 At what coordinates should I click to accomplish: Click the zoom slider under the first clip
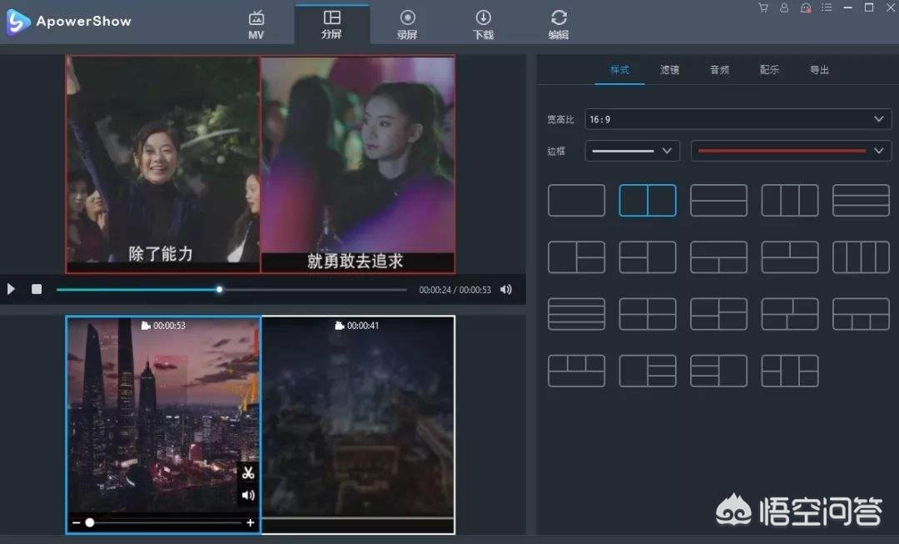pyautogui.click(x=163, y=523)
